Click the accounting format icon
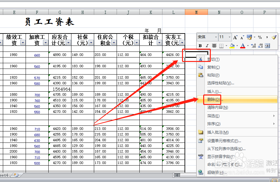 point(249,37)
